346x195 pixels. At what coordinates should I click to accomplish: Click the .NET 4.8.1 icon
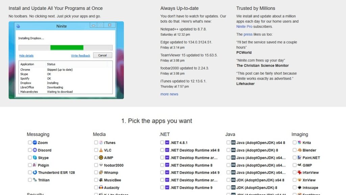click(x=167, y=143)
